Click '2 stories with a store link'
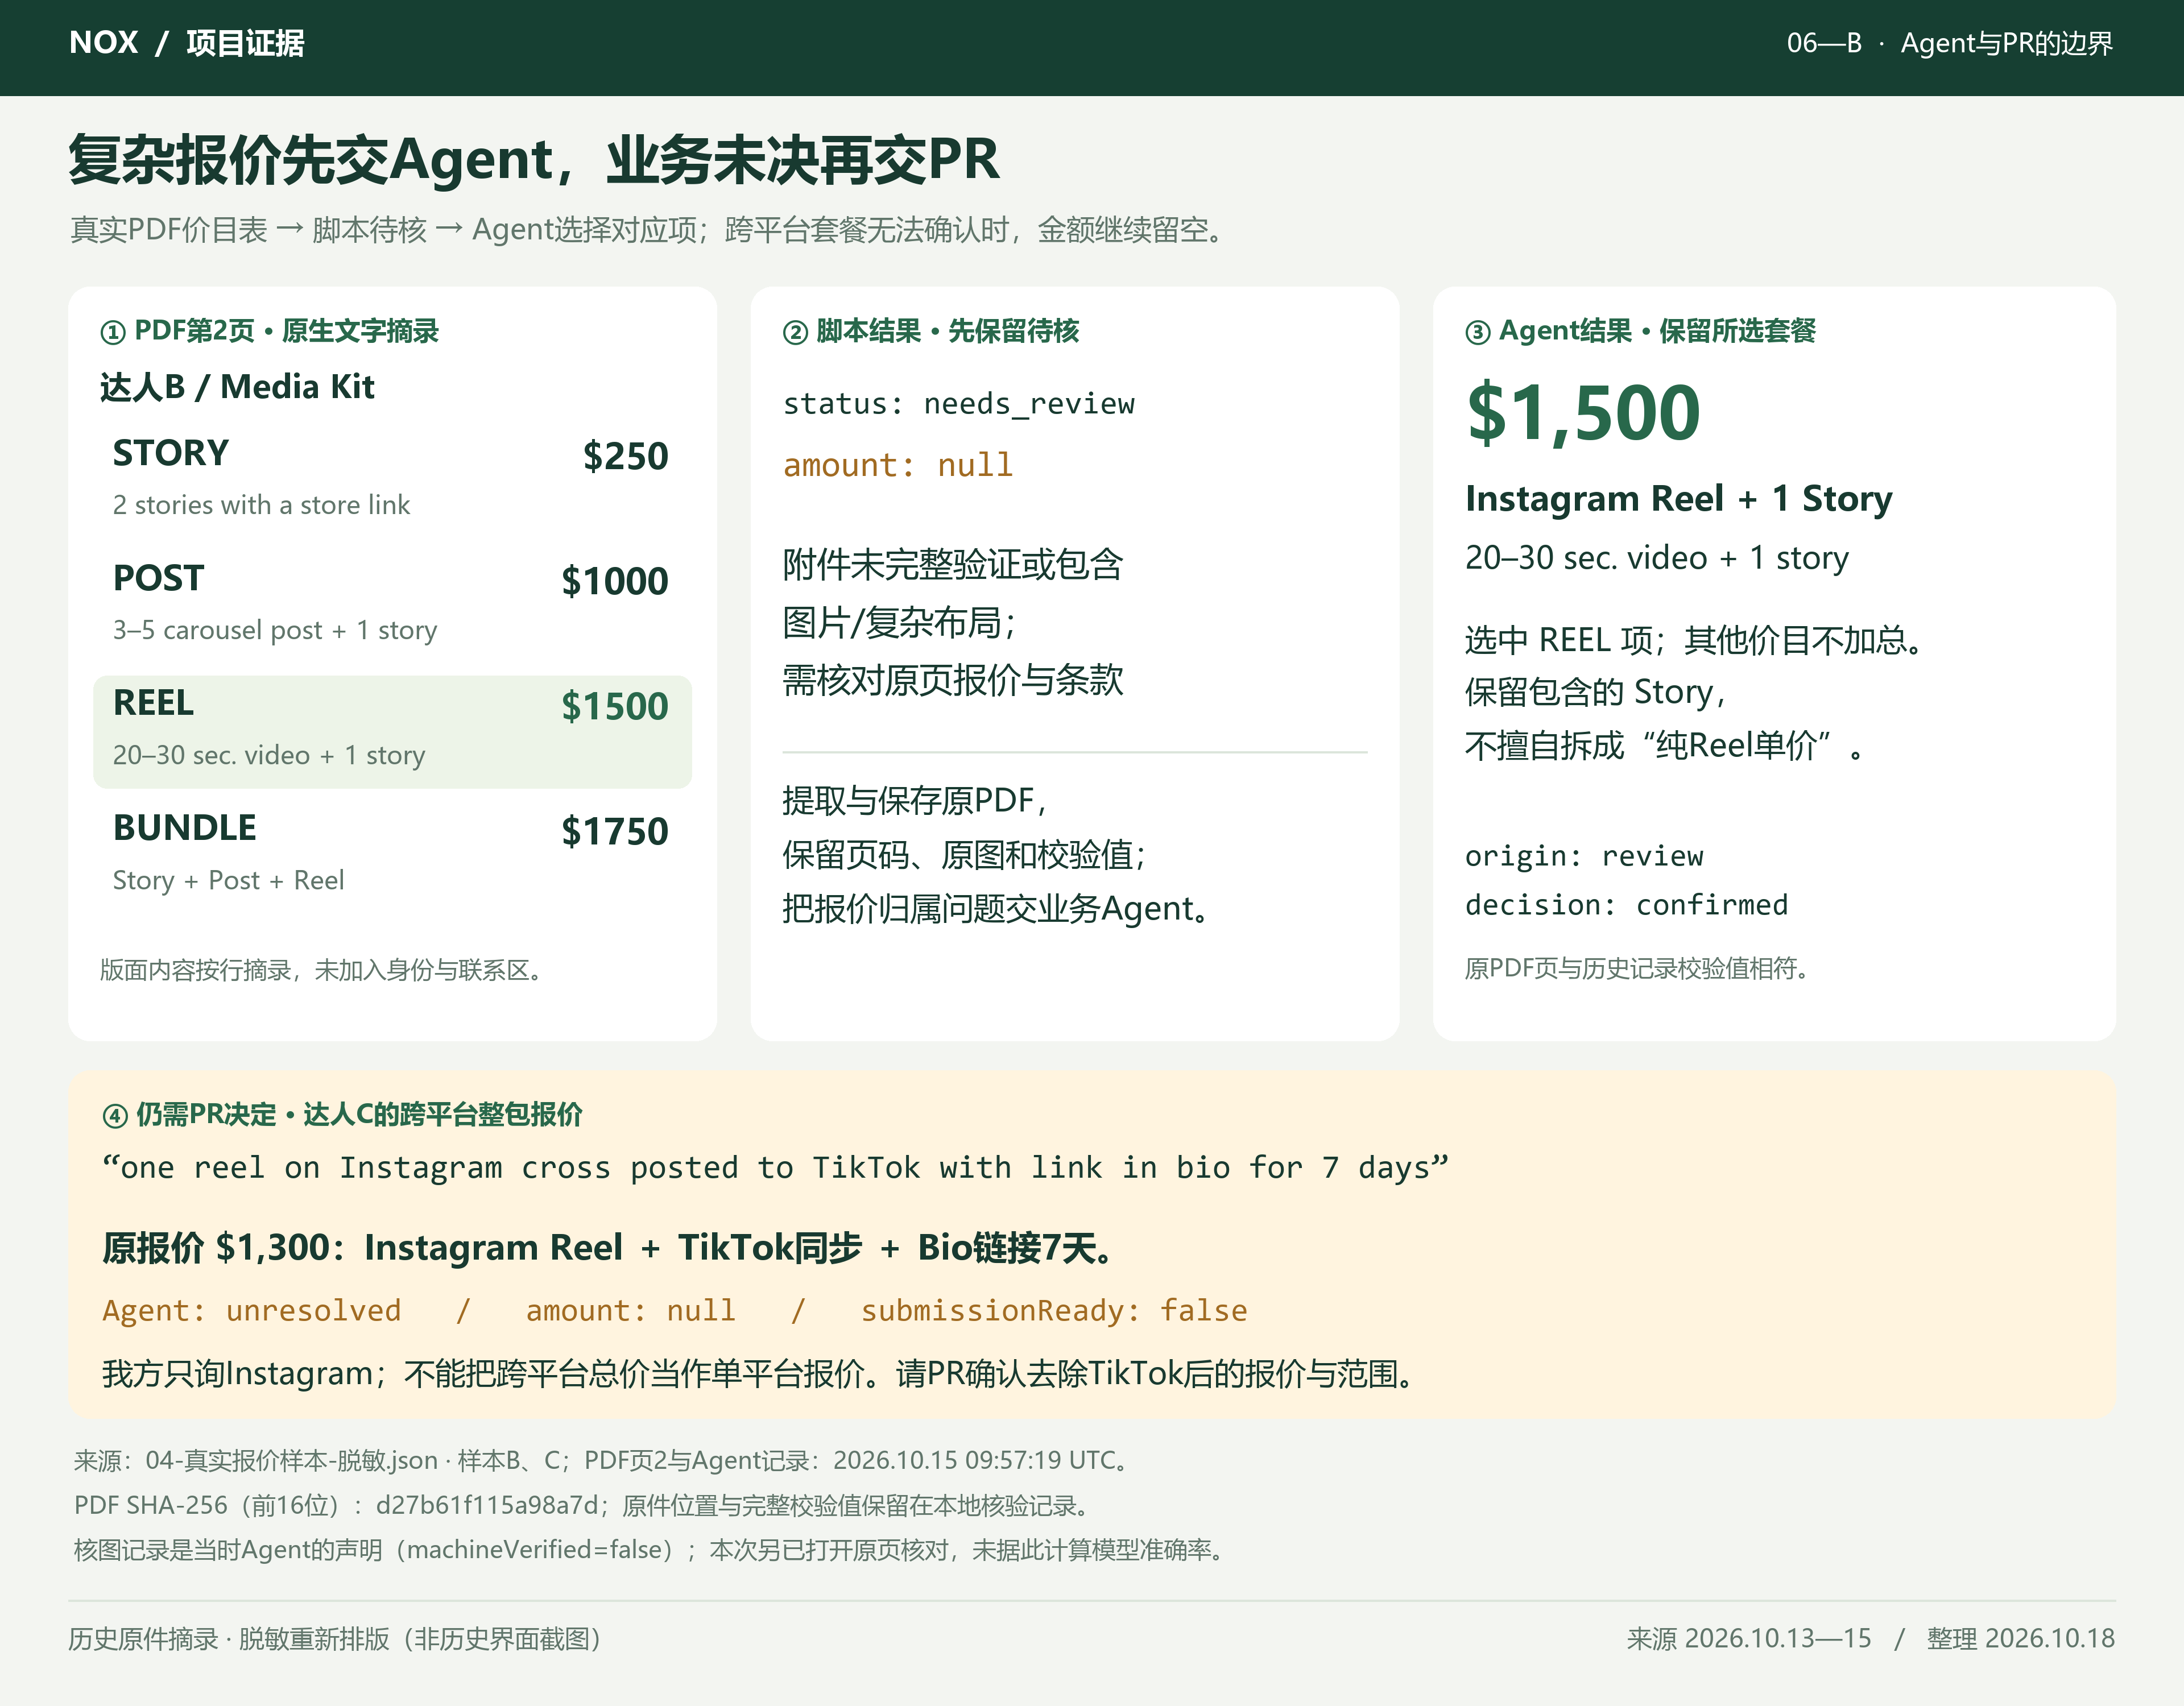 (261, 505)
